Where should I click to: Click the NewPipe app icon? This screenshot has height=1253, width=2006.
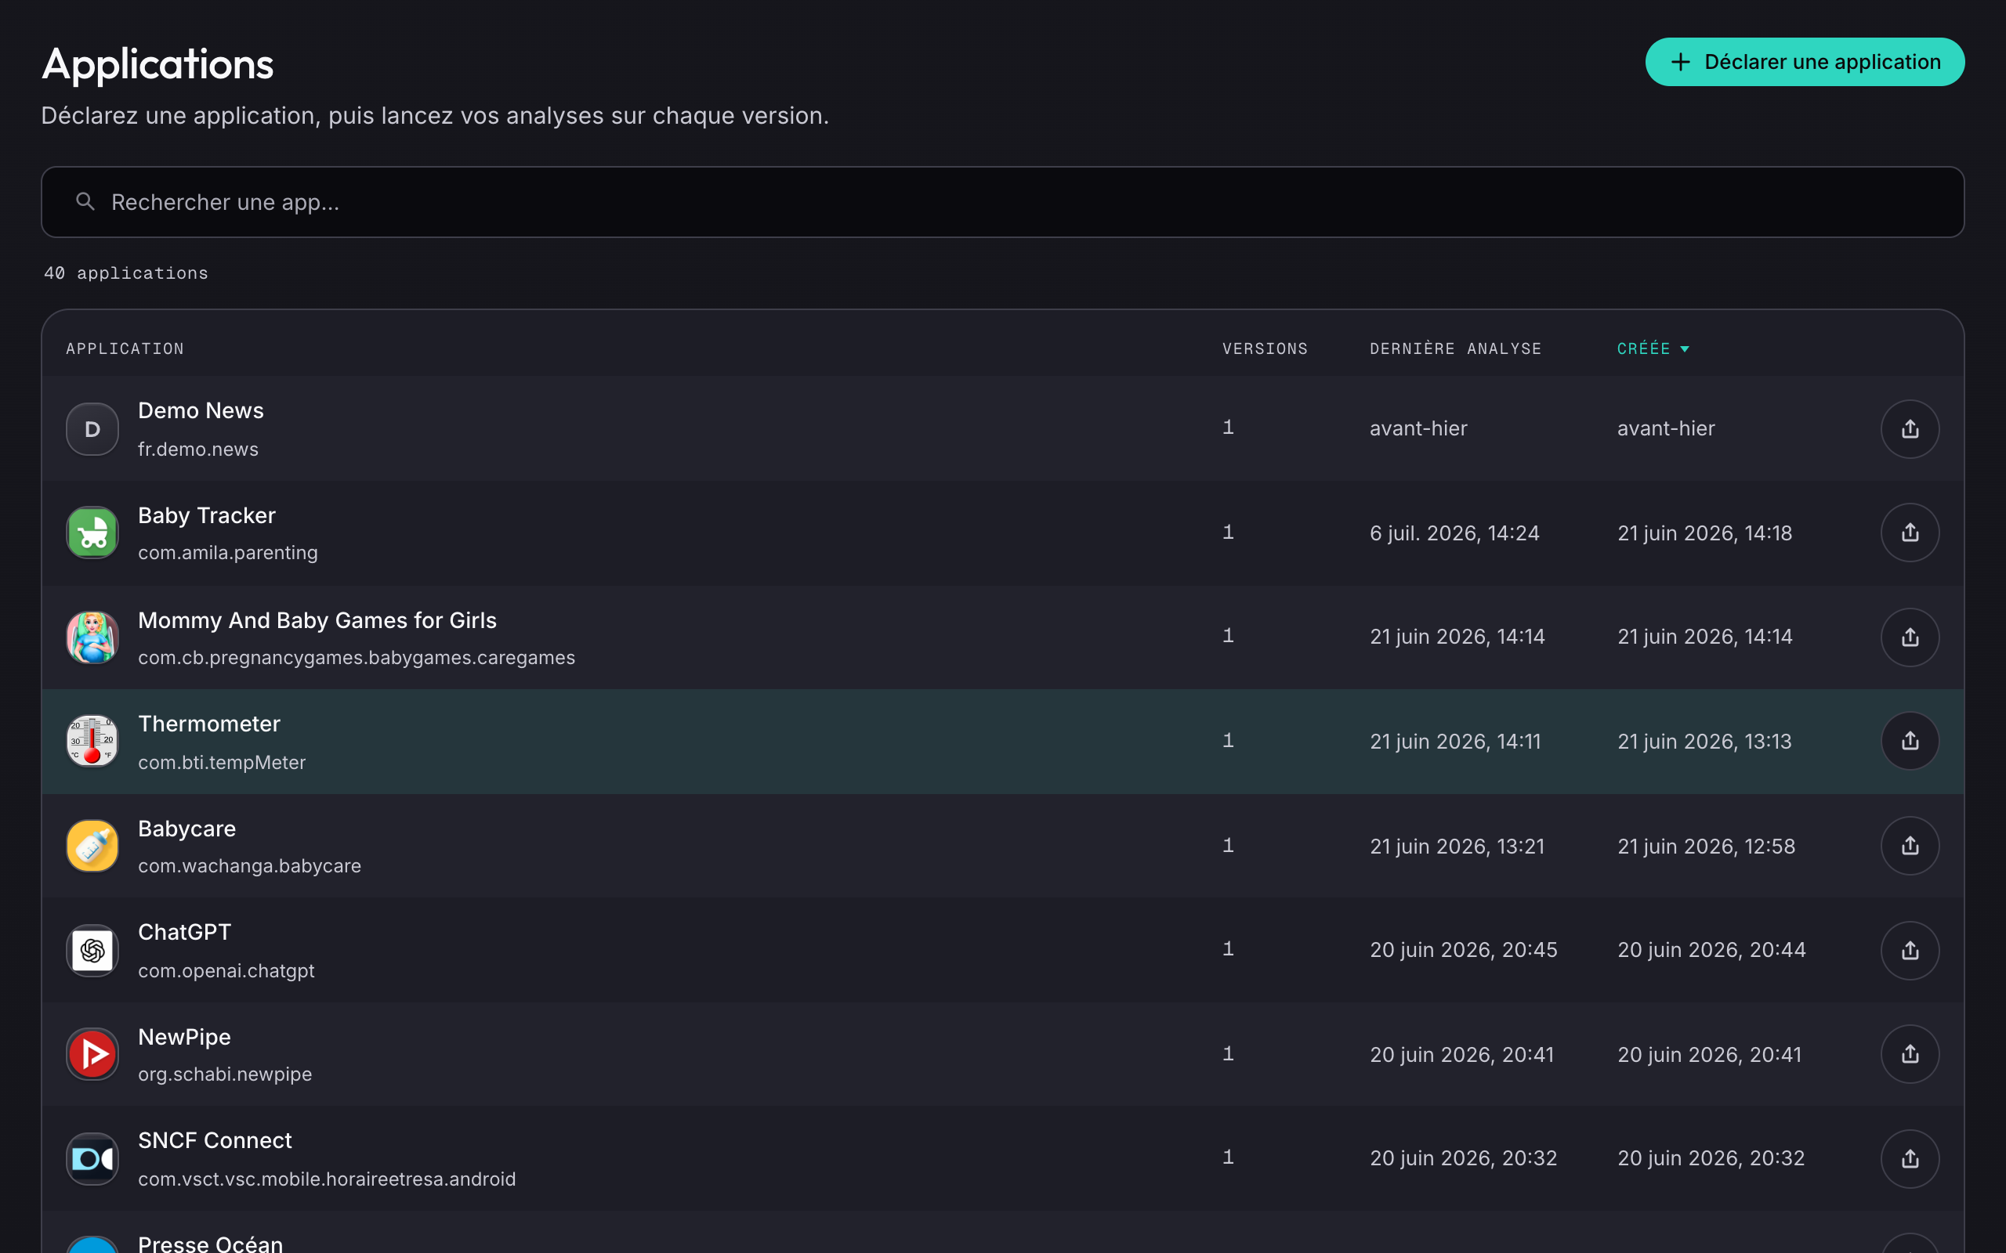92,1054
